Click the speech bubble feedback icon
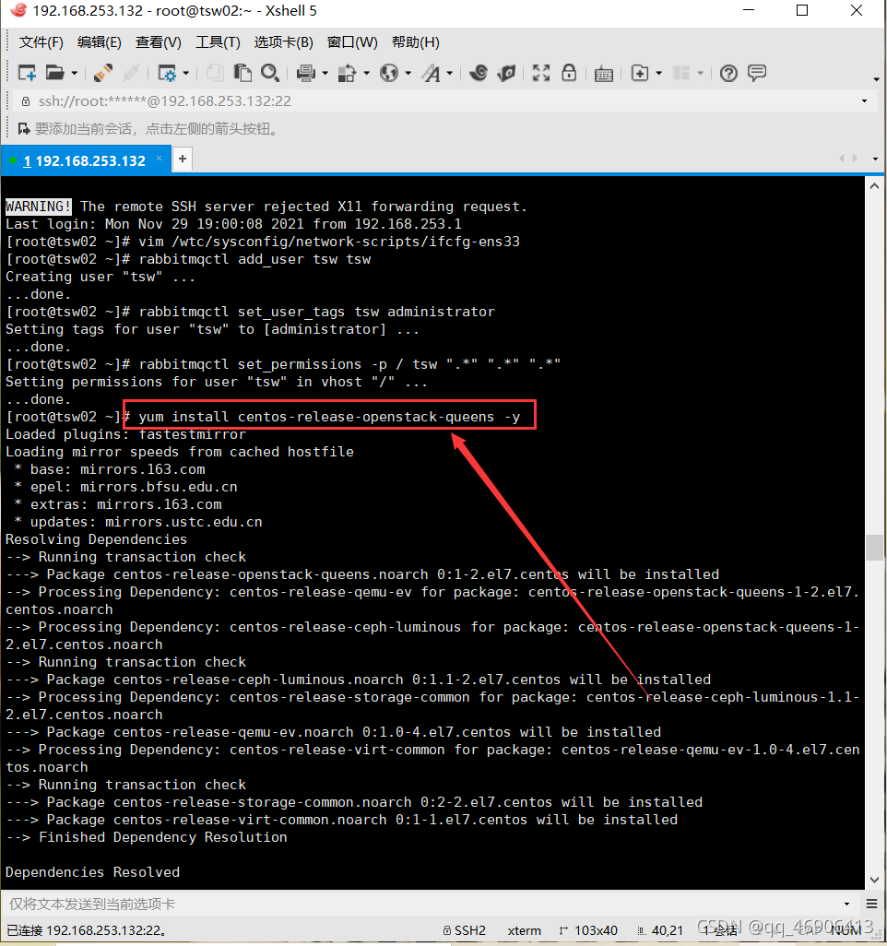 click(757, 73)
